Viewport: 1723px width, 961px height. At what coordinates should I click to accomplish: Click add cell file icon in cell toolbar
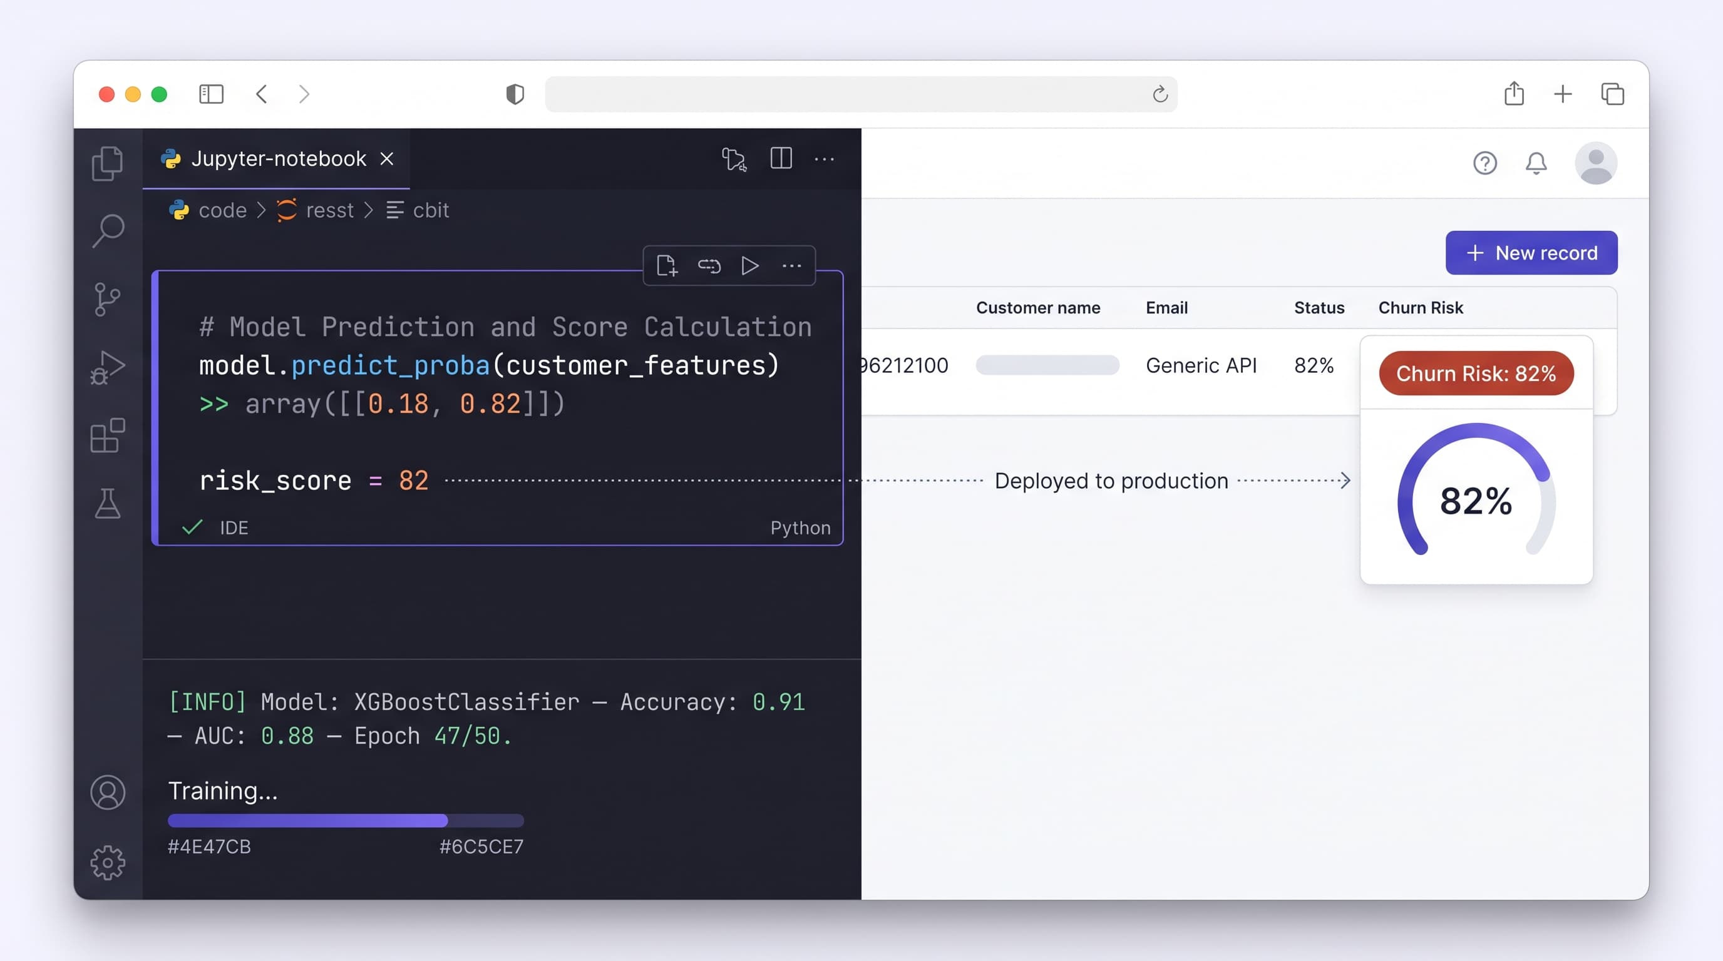[x=666, y=266]
